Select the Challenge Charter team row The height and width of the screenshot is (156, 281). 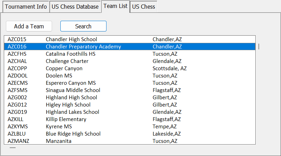(67, 61)
